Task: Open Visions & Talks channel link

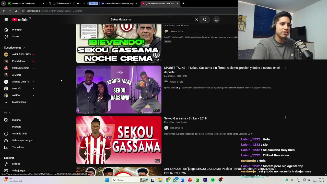Action: point(176,82)
